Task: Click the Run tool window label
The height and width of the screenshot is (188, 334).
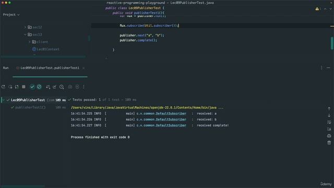Action: click(x=6, y=68)
